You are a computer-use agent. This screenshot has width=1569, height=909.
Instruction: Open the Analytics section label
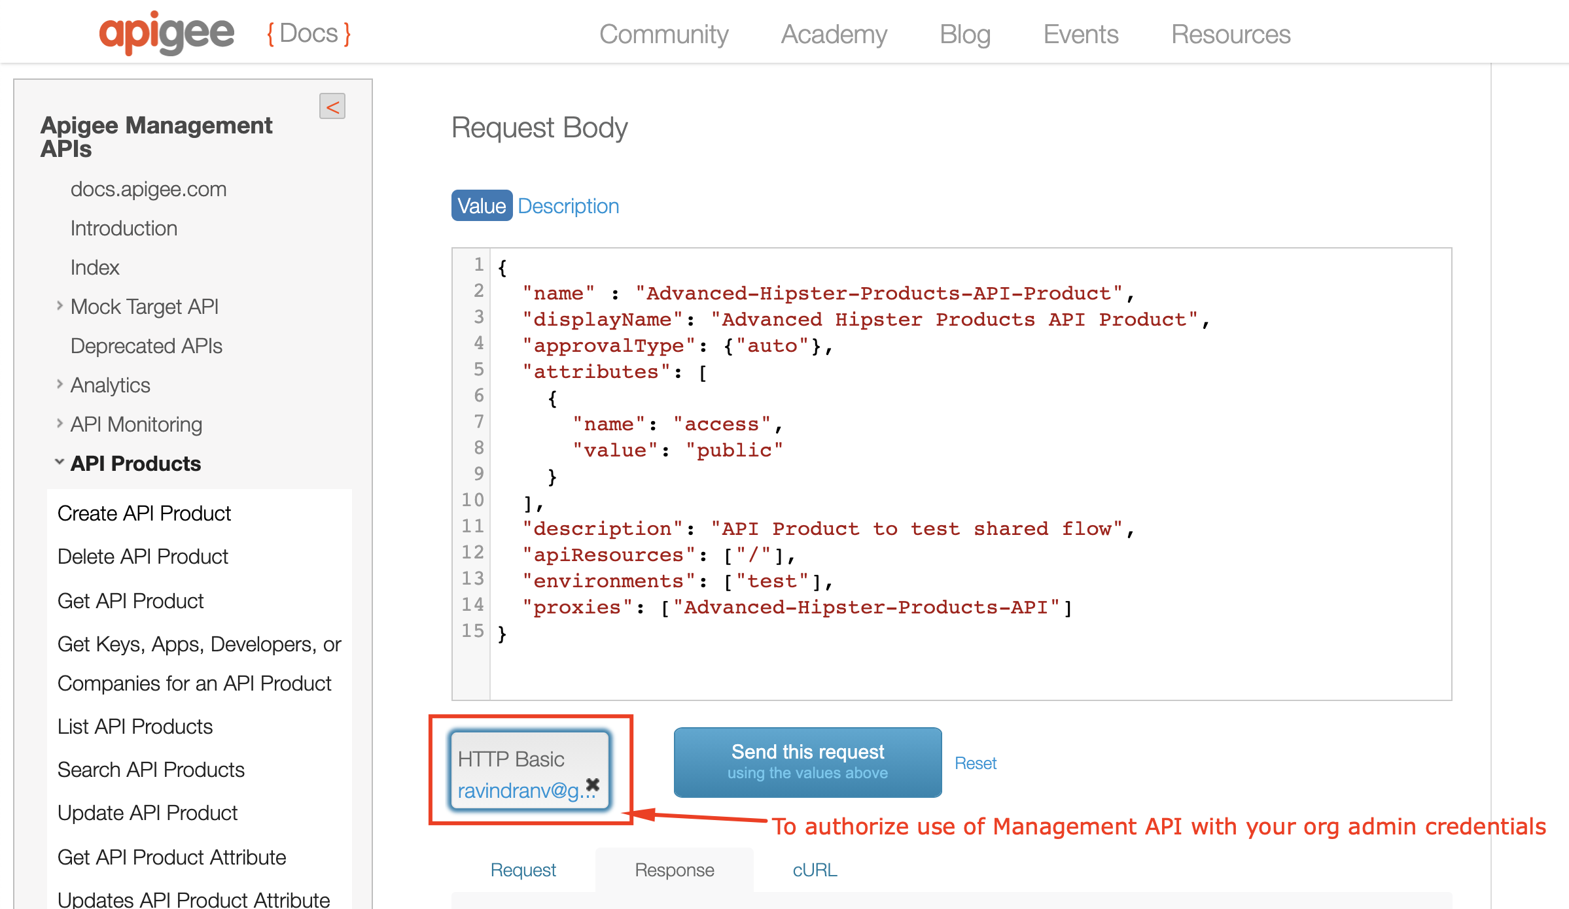point(111,385)
